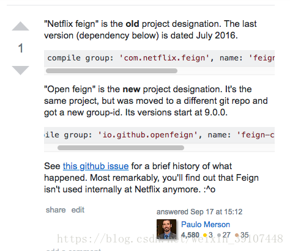Screen dimensions: 290x251
Task: Click the silver badge dot icon
Action: click(219, 235)
